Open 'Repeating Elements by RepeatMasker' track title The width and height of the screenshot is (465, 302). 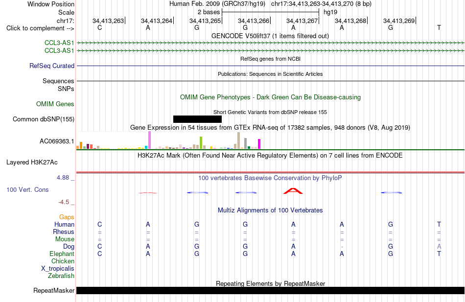(270, 283)
